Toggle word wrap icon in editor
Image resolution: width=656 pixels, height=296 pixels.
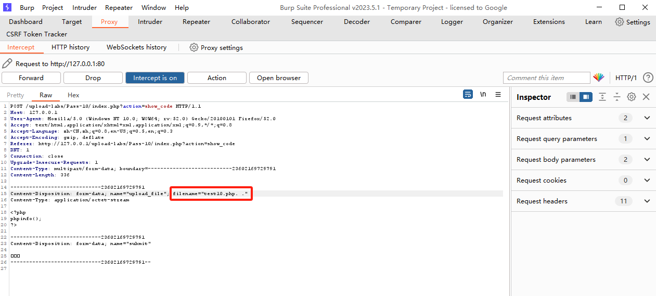click(468, 95)
